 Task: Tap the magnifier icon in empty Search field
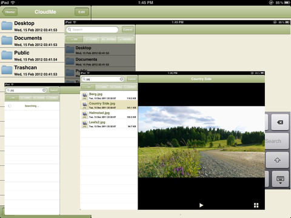69,30
